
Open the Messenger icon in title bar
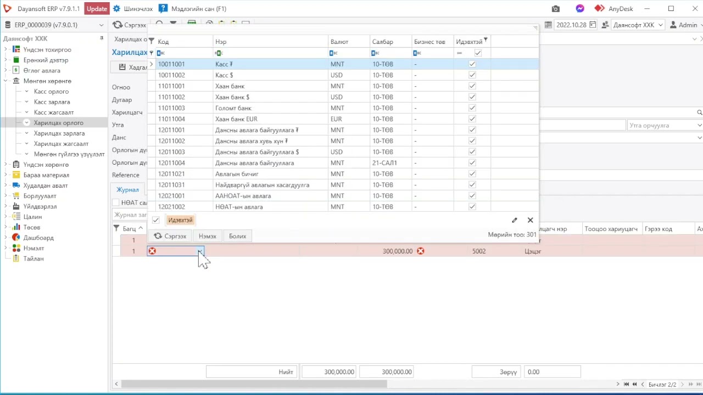pyautogui.click(x=580, y=9)
